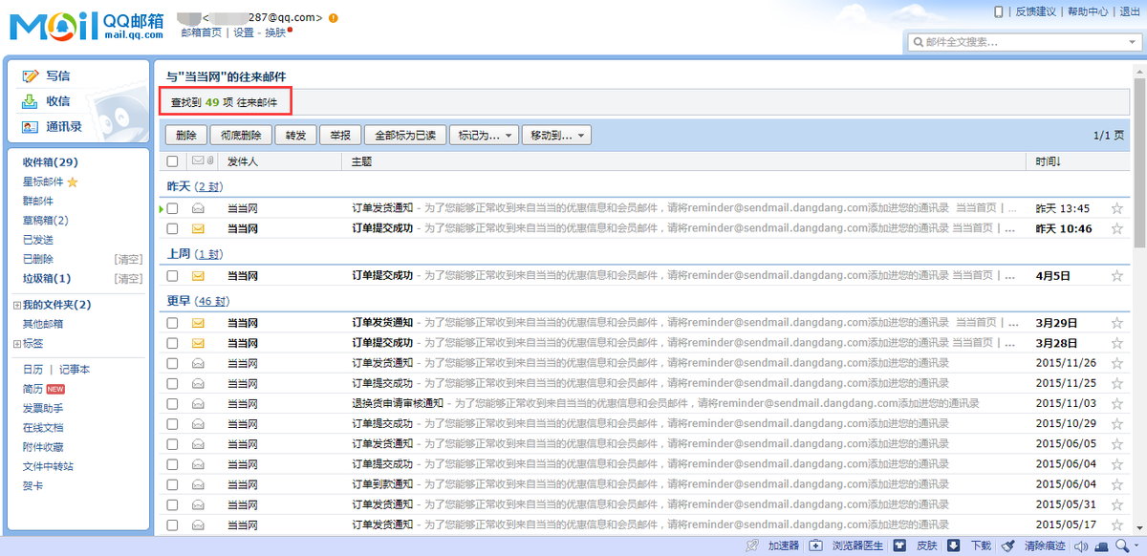Image resolution: width=1147 pixels, height=556 pixels.
Task: Click unread envelope icon of 昨天 10:46 email
Action: coord(199,229)
